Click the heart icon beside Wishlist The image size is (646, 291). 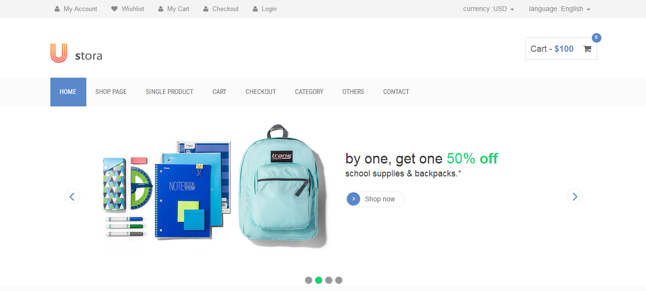114,9
